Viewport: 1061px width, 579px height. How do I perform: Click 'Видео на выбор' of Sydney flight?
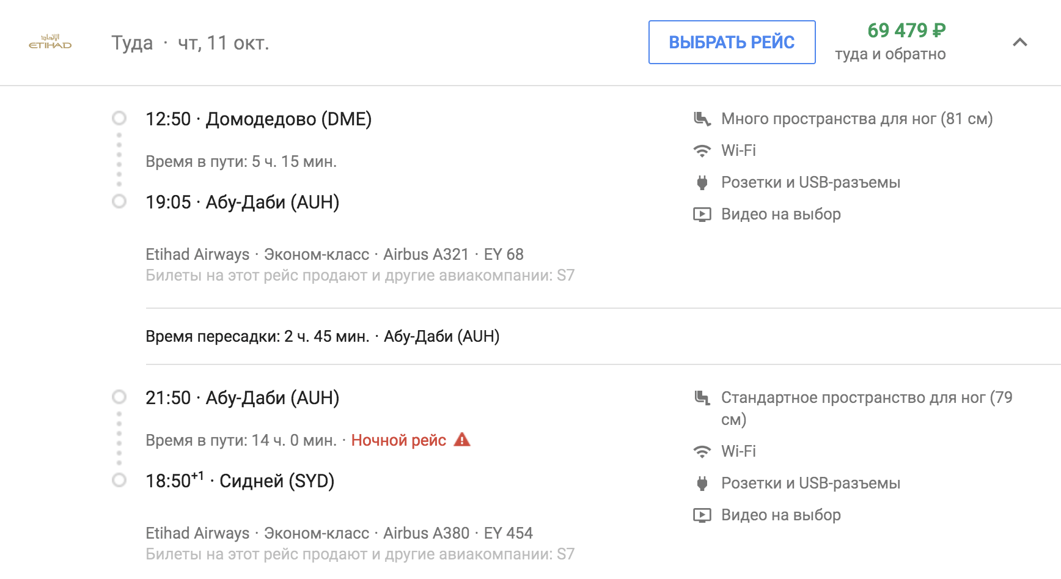pyautogui.click(x=781, y=515)
